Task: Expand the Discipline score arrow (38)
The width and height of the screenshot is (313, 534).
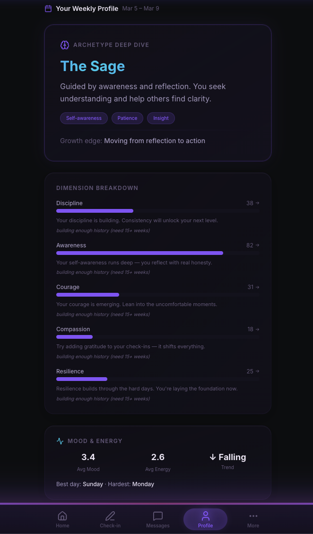Action: pyautogui.click(x=257, y=203)
